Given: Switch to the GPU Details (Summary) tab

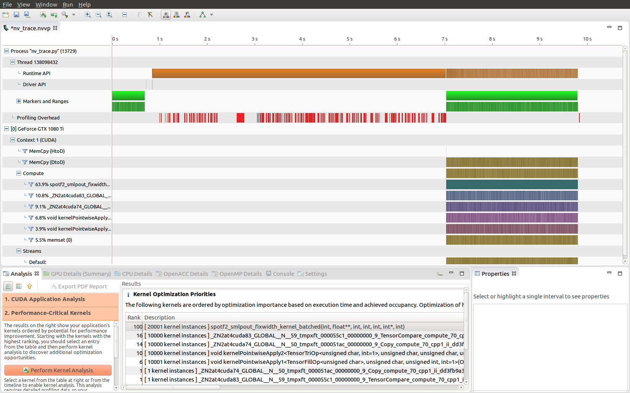Looking at the screenshot, I should [x=77, y=274].
